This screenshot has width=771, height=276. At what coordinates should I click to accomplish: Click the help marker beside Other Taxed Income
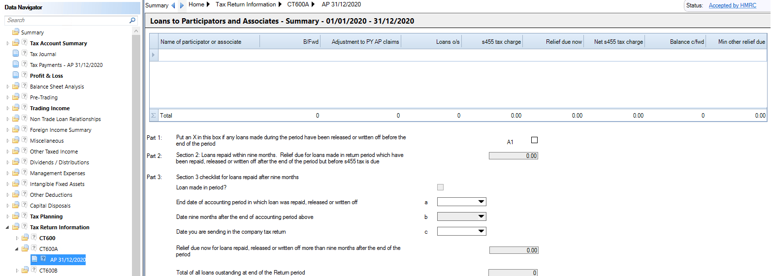tap(24, 151)
